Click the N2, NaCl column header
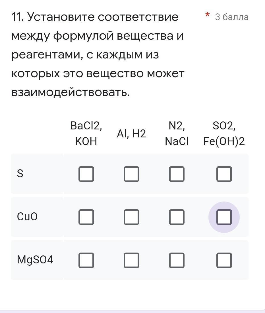 pyautogui.click(x=177, y=133)
